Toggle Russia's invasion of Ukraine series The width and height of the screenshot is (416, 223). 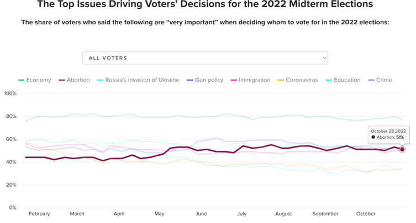tap(142, 80)
